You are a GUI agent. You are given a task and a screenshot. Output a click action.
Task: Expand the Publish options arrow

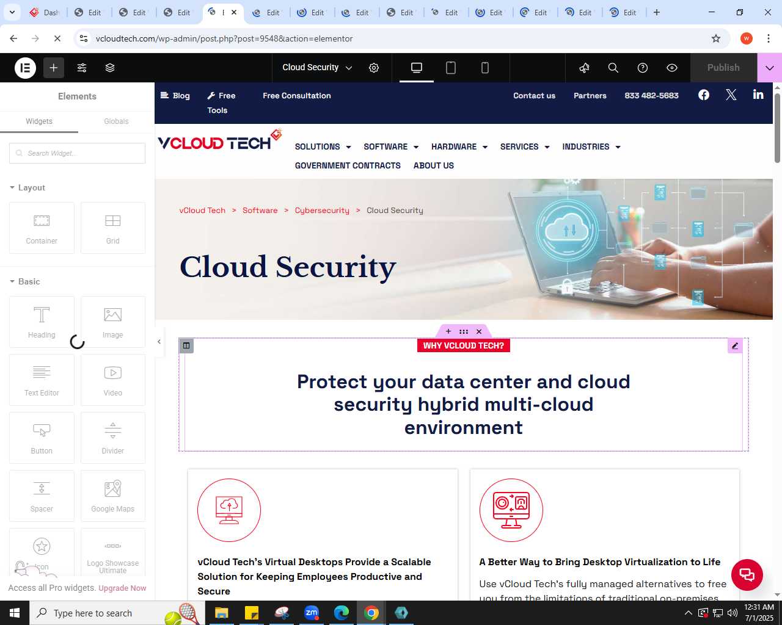point(770,68)
